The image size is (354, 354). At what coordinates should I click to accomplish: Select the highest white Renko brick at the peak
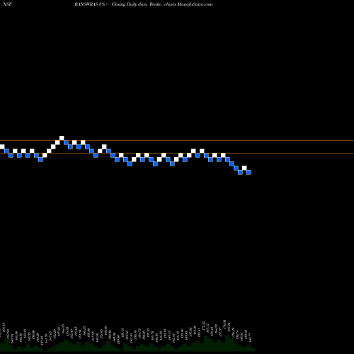tap(62, 138)
